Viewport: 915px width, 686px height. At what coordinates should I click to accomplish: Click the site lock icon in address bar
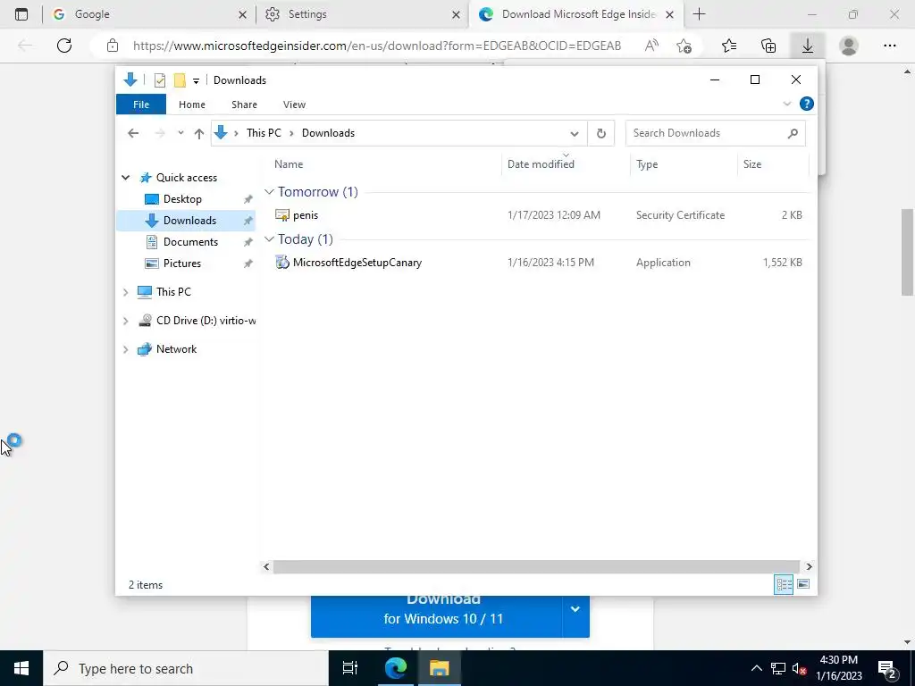click(113, 46)
